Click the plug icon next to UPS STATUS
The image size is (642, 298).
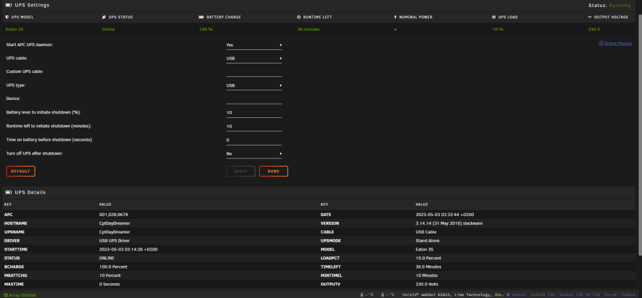(x=103, y=17)
